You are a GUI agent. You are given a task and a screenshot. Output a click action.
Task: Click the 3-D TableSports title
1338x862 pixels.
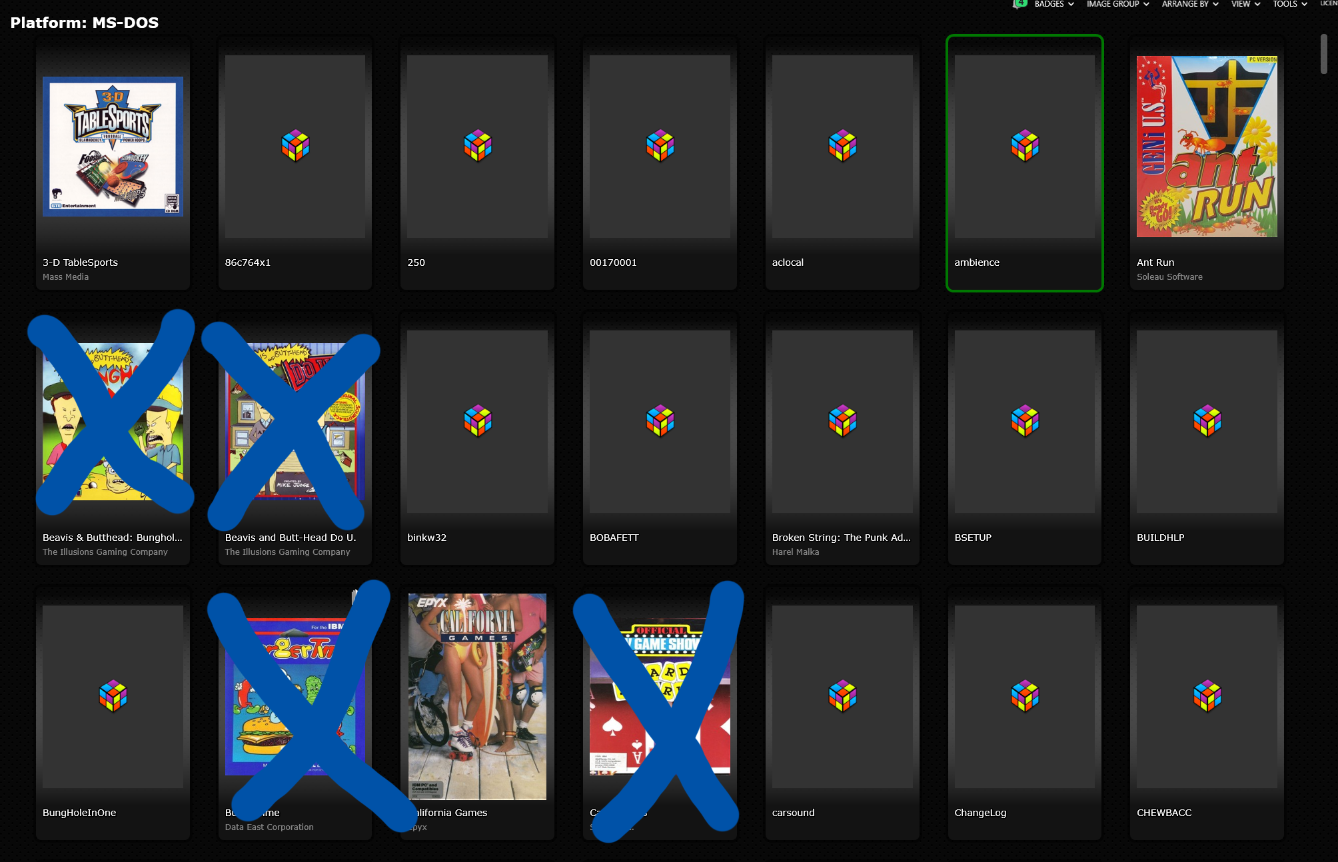point(80,262)
